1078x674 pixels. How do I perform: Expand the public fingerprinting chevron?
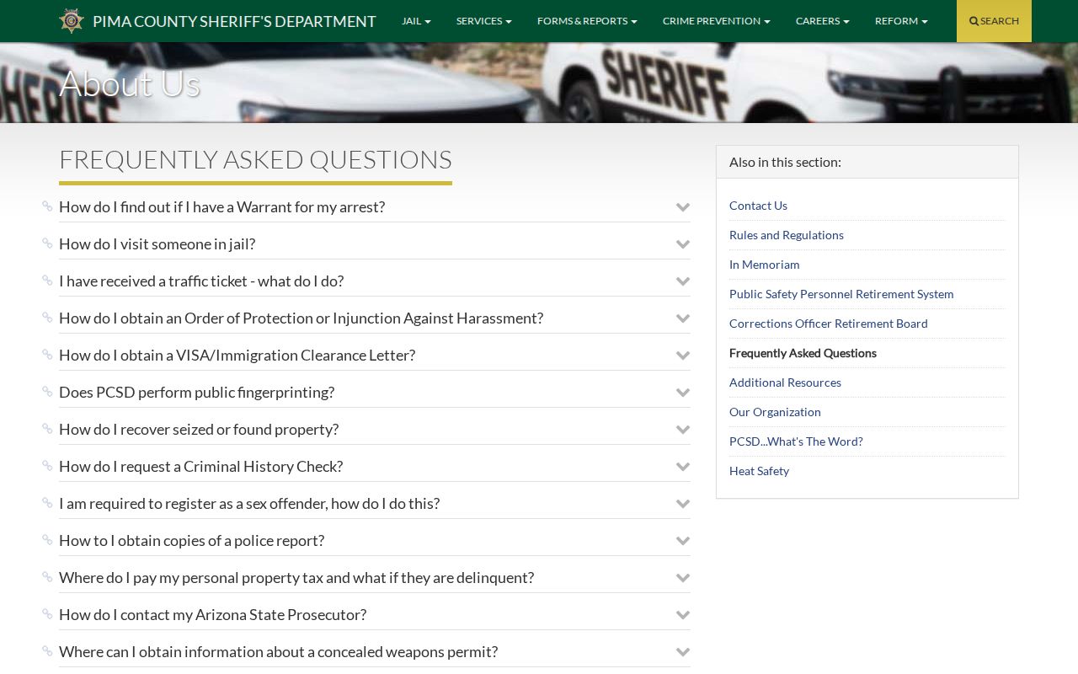point(683,393)
